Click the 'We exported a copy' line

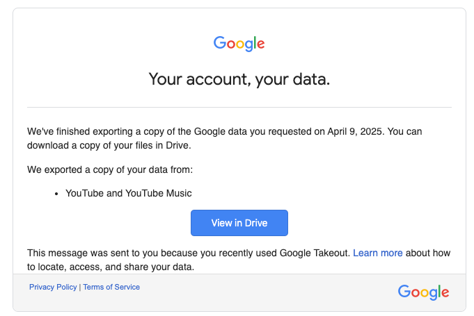(110, 169)
